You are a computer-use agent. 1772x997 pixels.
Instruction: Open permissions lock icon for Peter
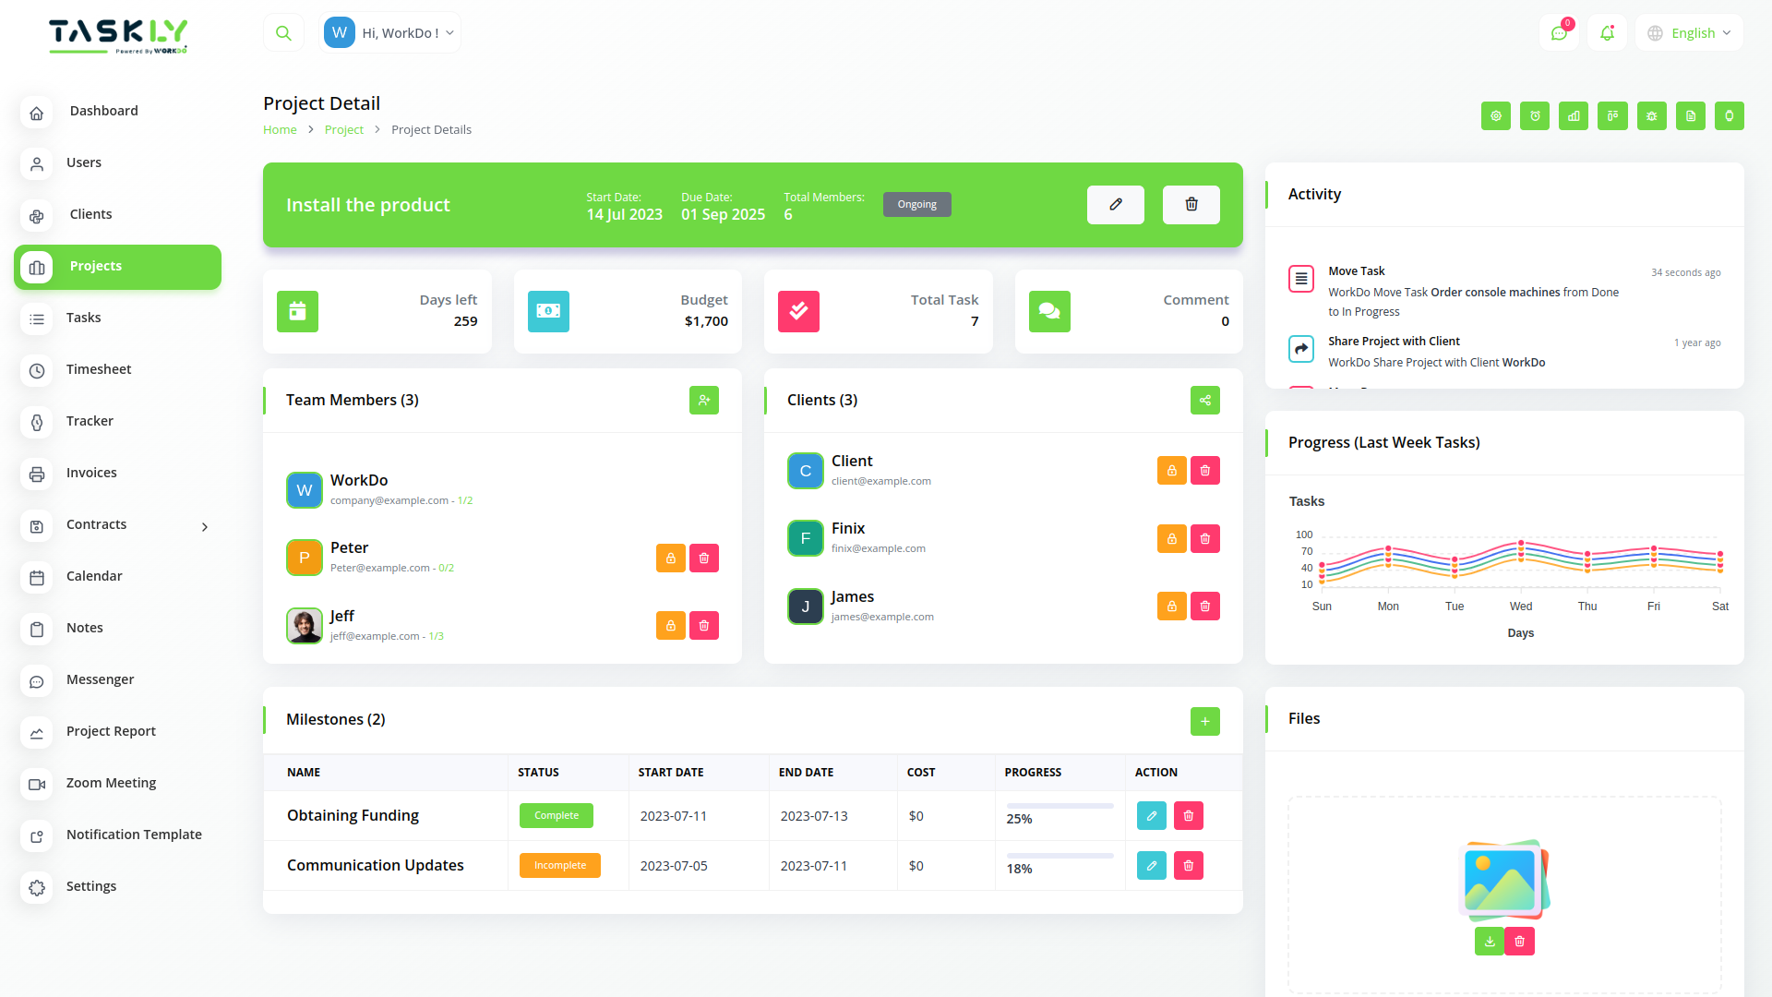670,559
